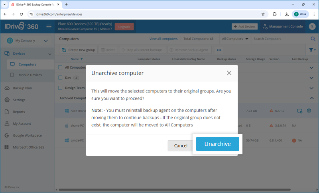Expand the All Computers group chevron

(x=311, y=67)
